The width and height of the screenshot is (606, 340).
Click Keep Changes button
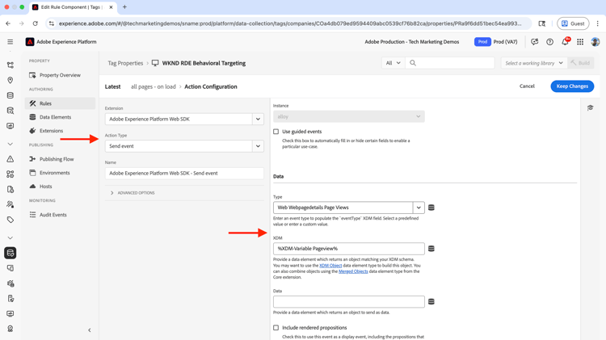[x=572, y=86]
